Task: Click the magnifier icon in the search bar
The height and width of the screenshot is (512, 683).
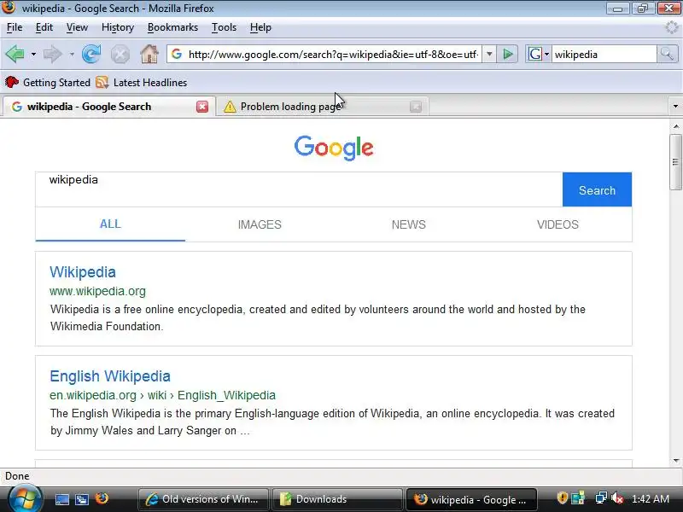Action: click(x=667, y=55)
